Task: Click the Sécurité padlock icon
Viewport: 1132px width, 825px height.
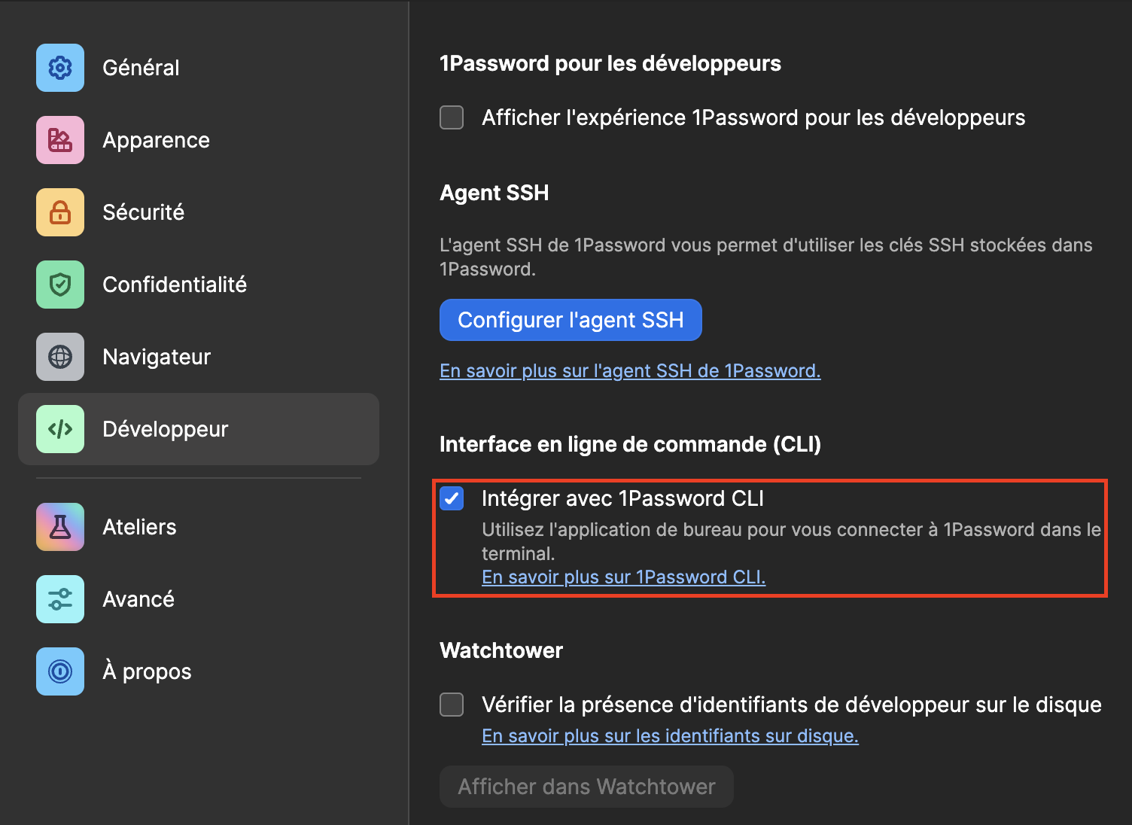Action: pos(59,212)
